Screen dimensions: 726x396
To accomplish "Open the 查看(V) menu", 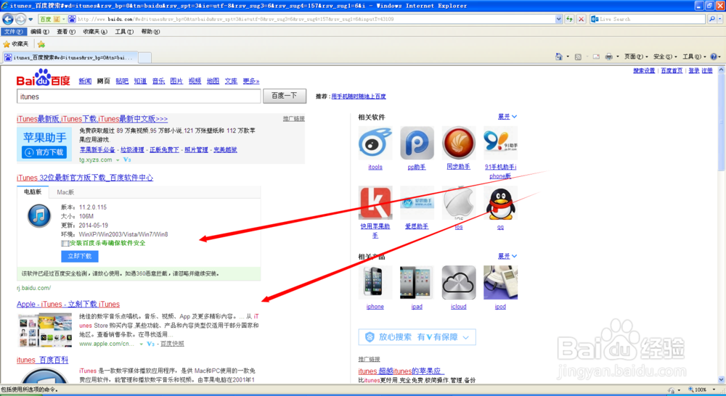I will coord(66,31).
